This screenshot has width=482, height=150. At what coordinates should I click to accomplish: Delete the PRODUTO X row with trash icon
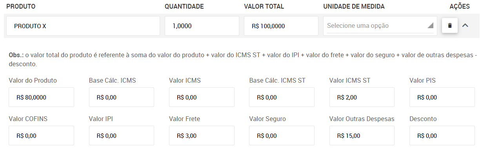coord(450,25)
